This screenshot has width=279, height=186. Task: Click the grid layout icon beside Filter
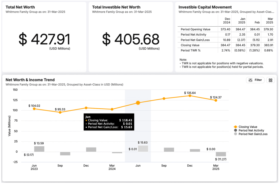(270, 80)
